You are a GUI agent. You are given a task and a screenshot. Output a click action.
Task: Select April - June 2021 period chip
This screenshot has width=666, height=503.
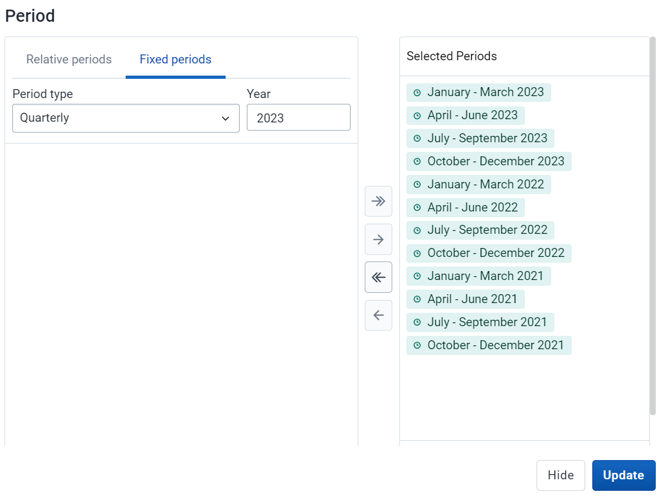[x=465, y=299]
